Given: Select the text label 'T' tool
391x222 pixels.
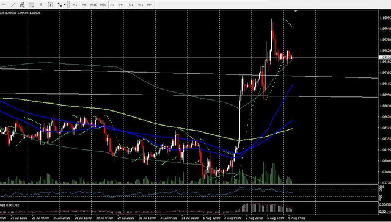Looking at the screenshot, I should (x=50, y=5).
